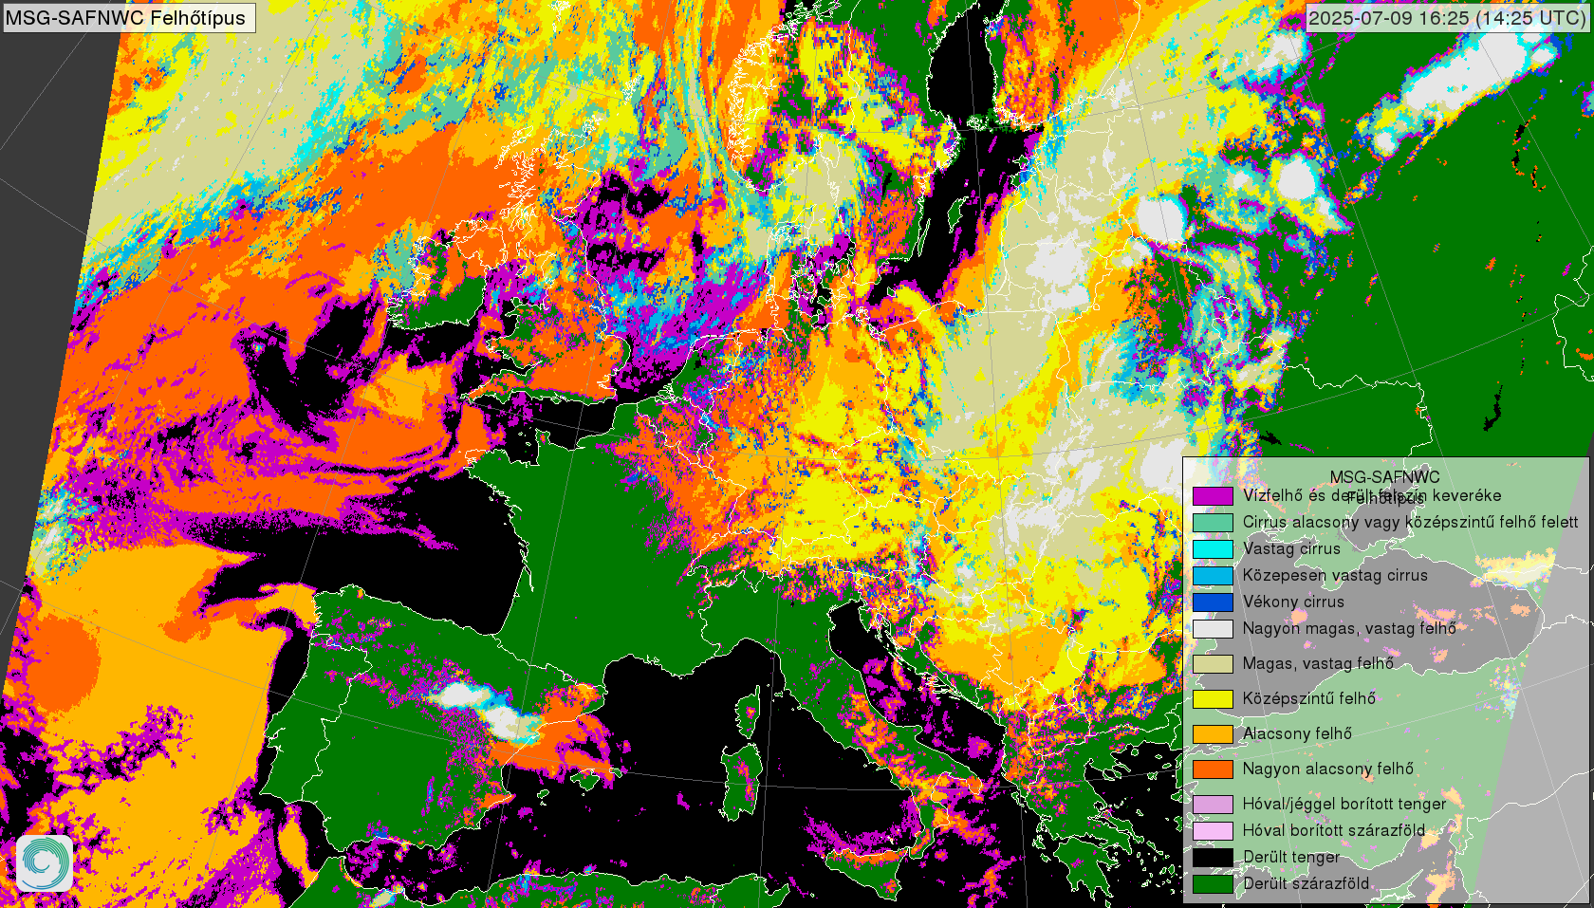The width and height of the screenshot is (1594, 908).
Task: Click the teal 'Cirrus alacsony vagy középszintű felhő felett' swatch
Action: pyautogui.click(x=1213, y=522)
